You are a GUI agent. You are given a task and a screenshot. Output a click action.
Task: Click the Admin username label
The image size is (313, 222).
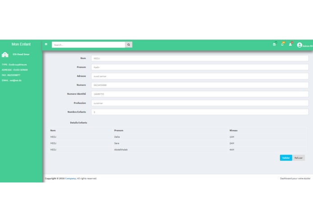[x=308, y=46]
